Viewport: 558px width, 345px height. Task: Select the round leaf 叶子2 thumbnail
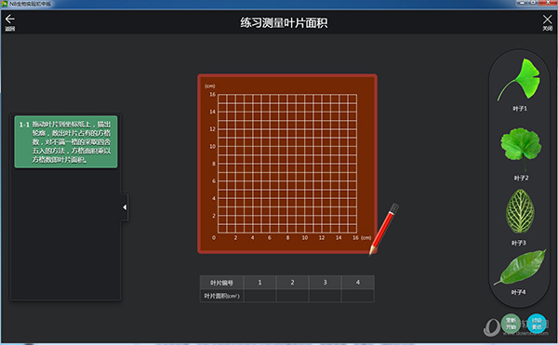point(521,149)
